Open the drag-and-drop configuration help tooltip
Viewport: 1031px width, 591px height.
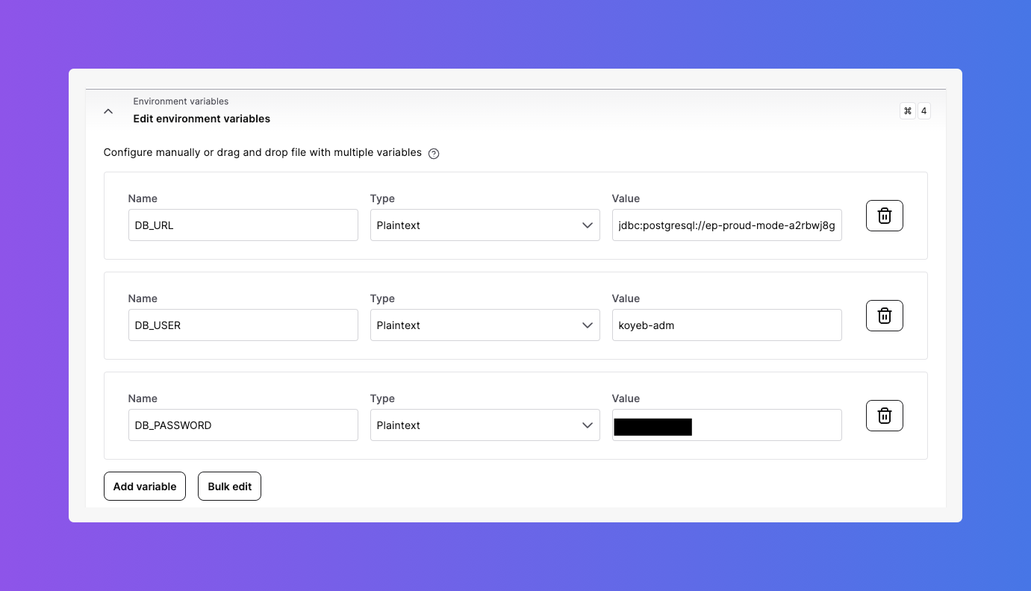[x=434, y=153]
